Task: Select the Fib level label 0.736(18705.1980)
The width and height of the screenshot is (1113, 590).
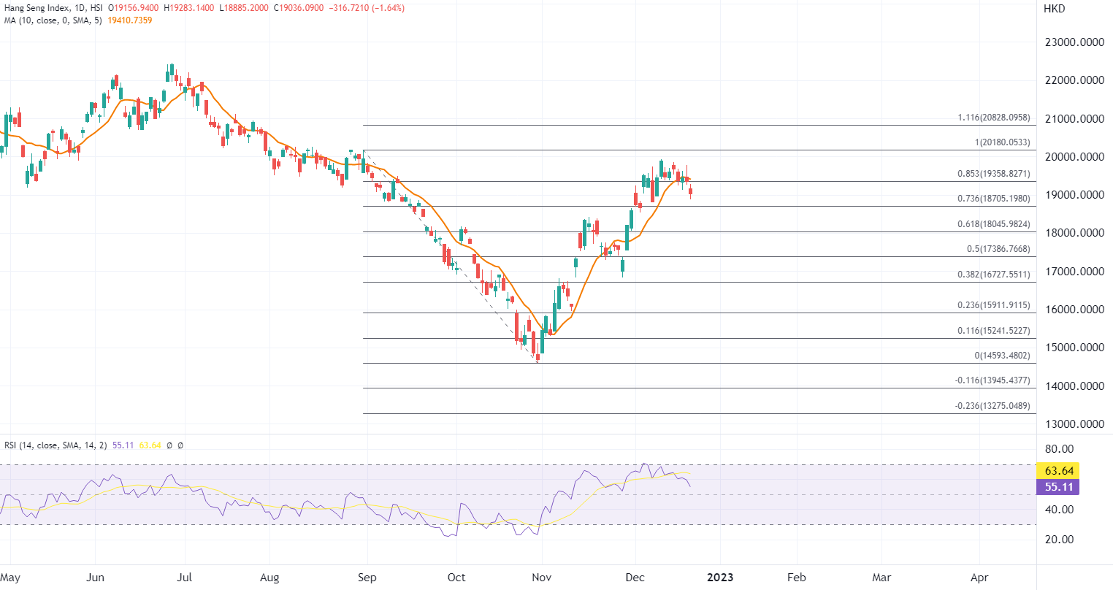Action: 994,199
